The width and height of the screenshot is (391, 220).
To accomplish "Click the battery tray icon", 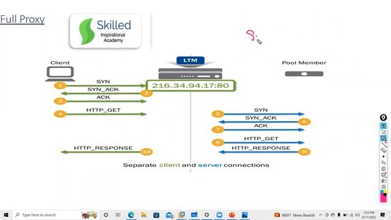I will click(345, 215).
